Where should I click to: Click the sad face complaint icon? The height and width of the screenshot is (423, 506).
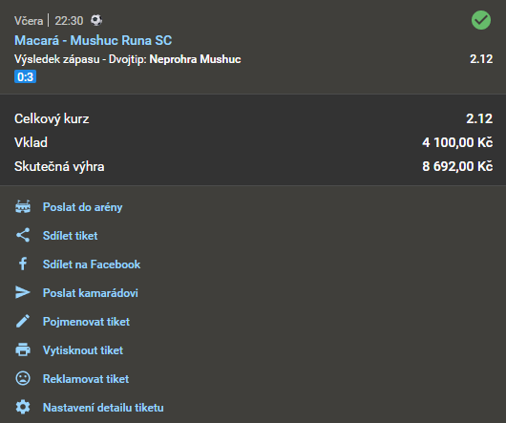(23, 378)
